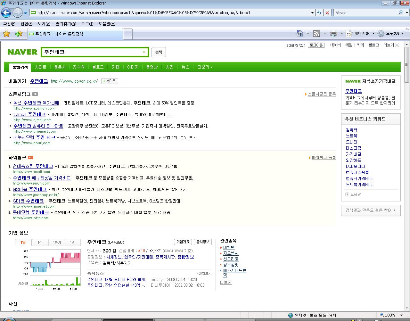
Task: Click the 북마크 button next to jooyon URL
Action: [110, 81]
